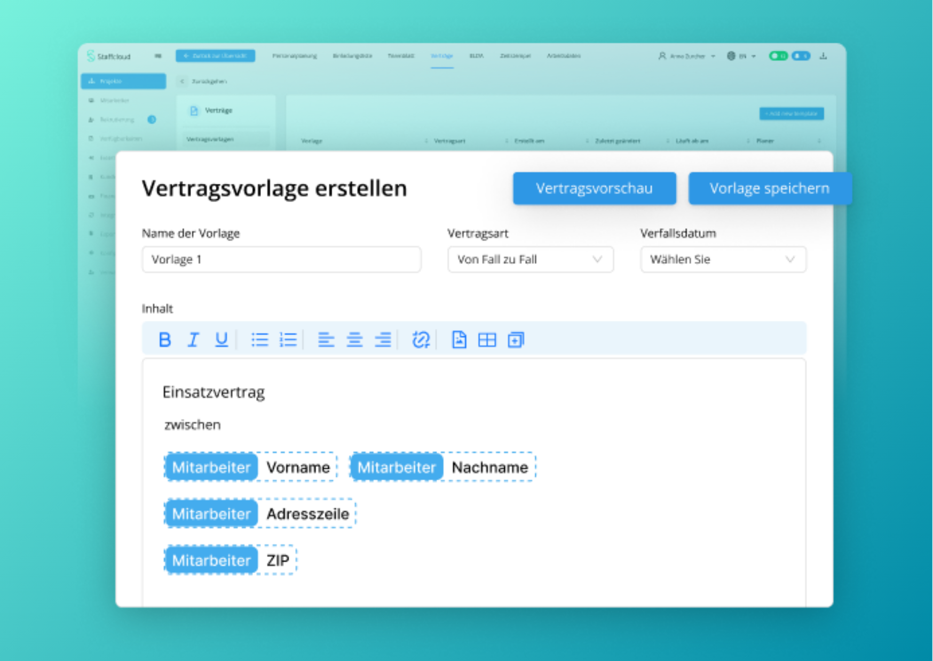Viewport: 933px width, 661px height.
Task: Center-align the text
Action: [x=354, y=340]
